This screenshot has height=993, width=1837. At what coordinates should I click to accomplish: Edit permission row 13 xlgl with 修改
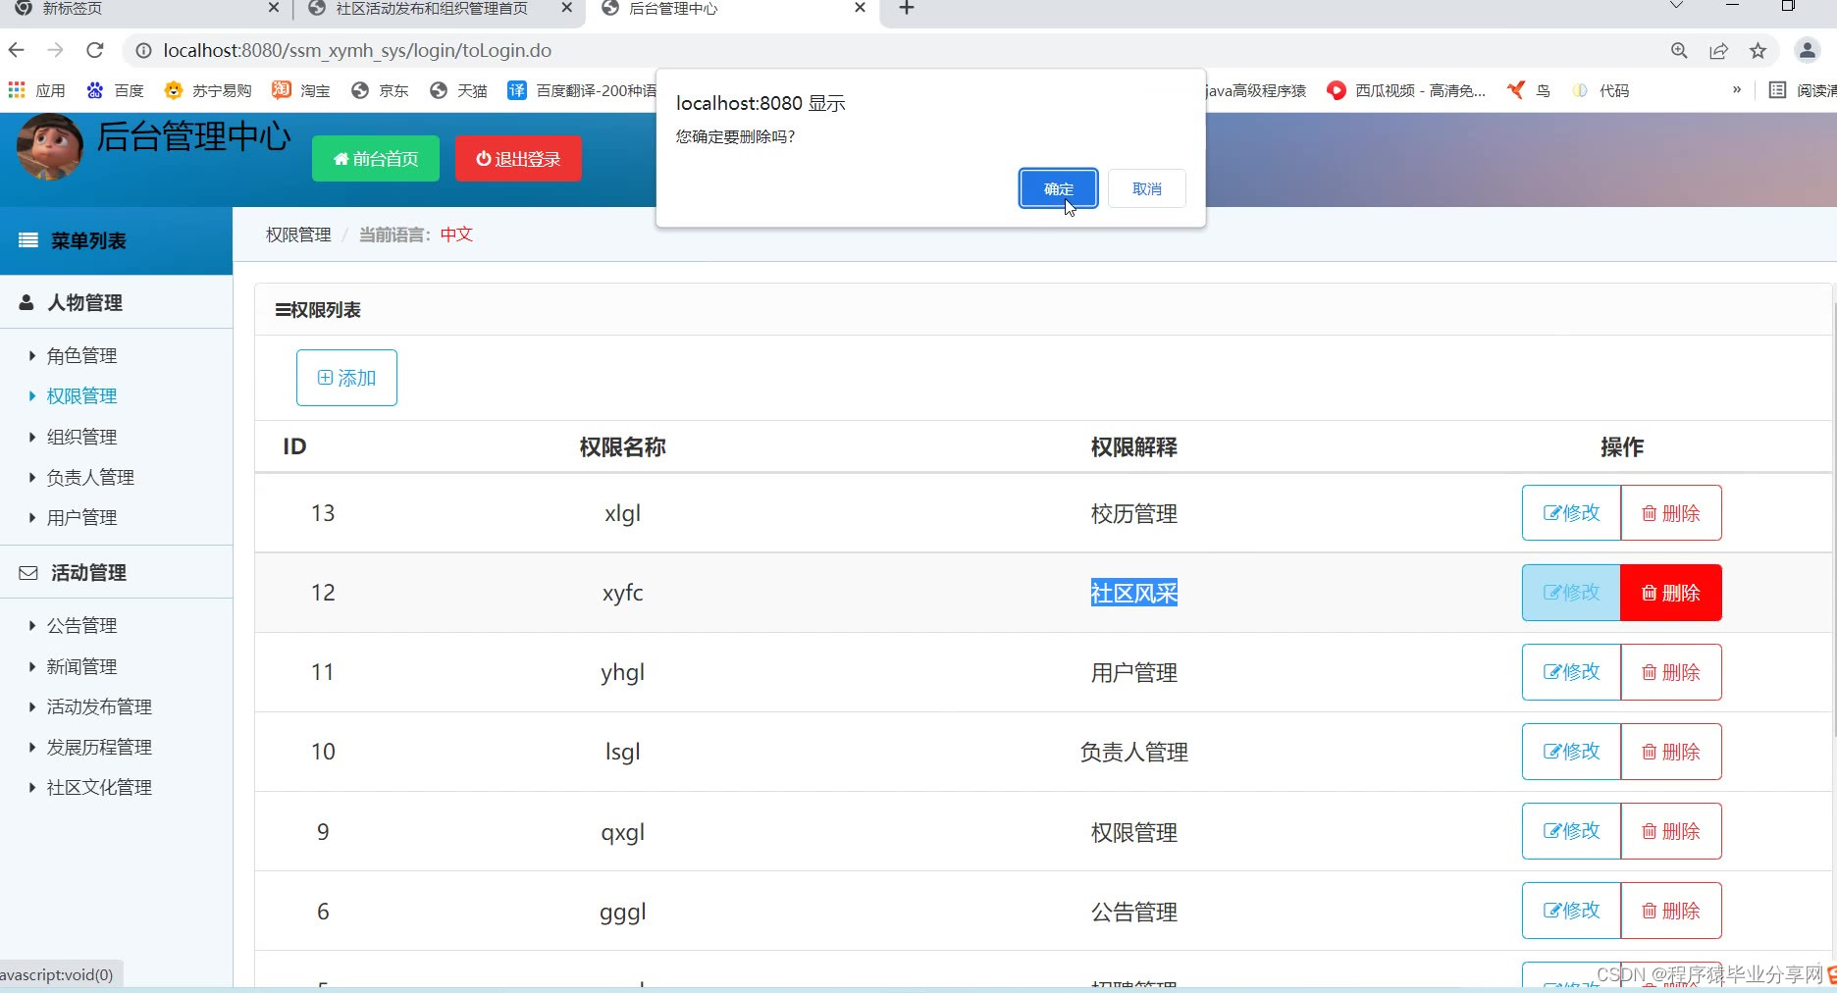coord(1571,513)
